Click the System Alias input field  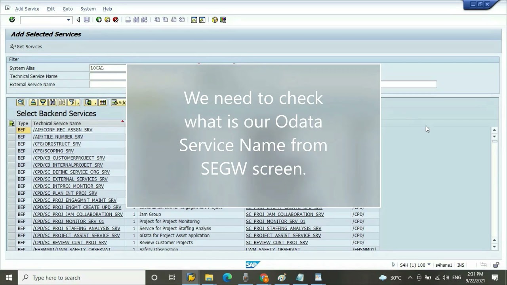click(x=108, y=68)
